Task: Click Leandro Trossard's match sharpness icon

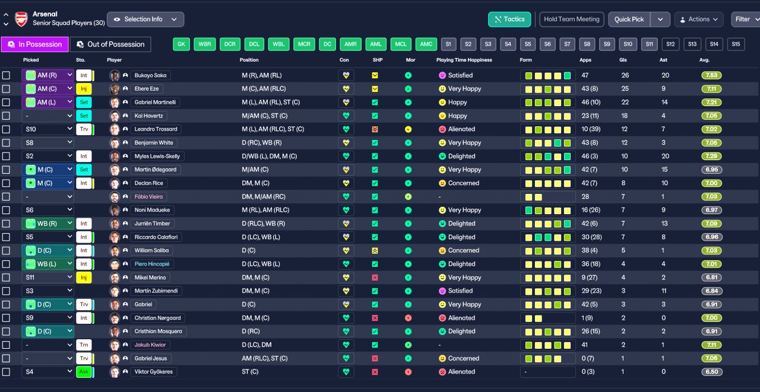Action: pyautogui.click(x=375, y=129)
